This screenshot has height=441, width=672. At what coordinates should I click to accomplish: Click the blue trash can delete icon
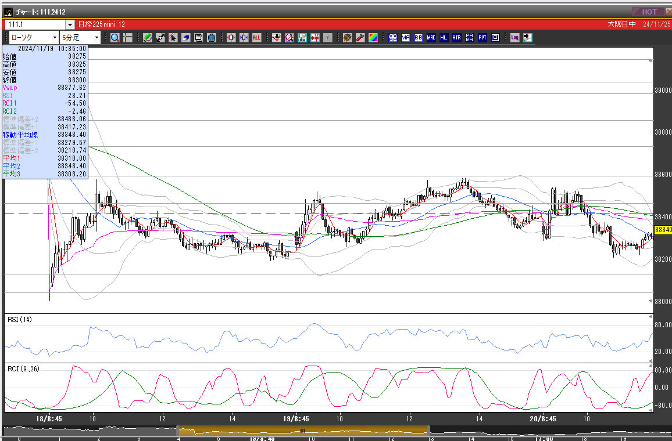coord(211,38)
